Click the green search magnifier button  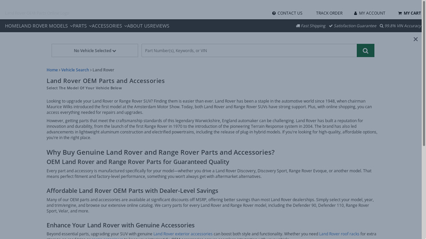point(365,50)
